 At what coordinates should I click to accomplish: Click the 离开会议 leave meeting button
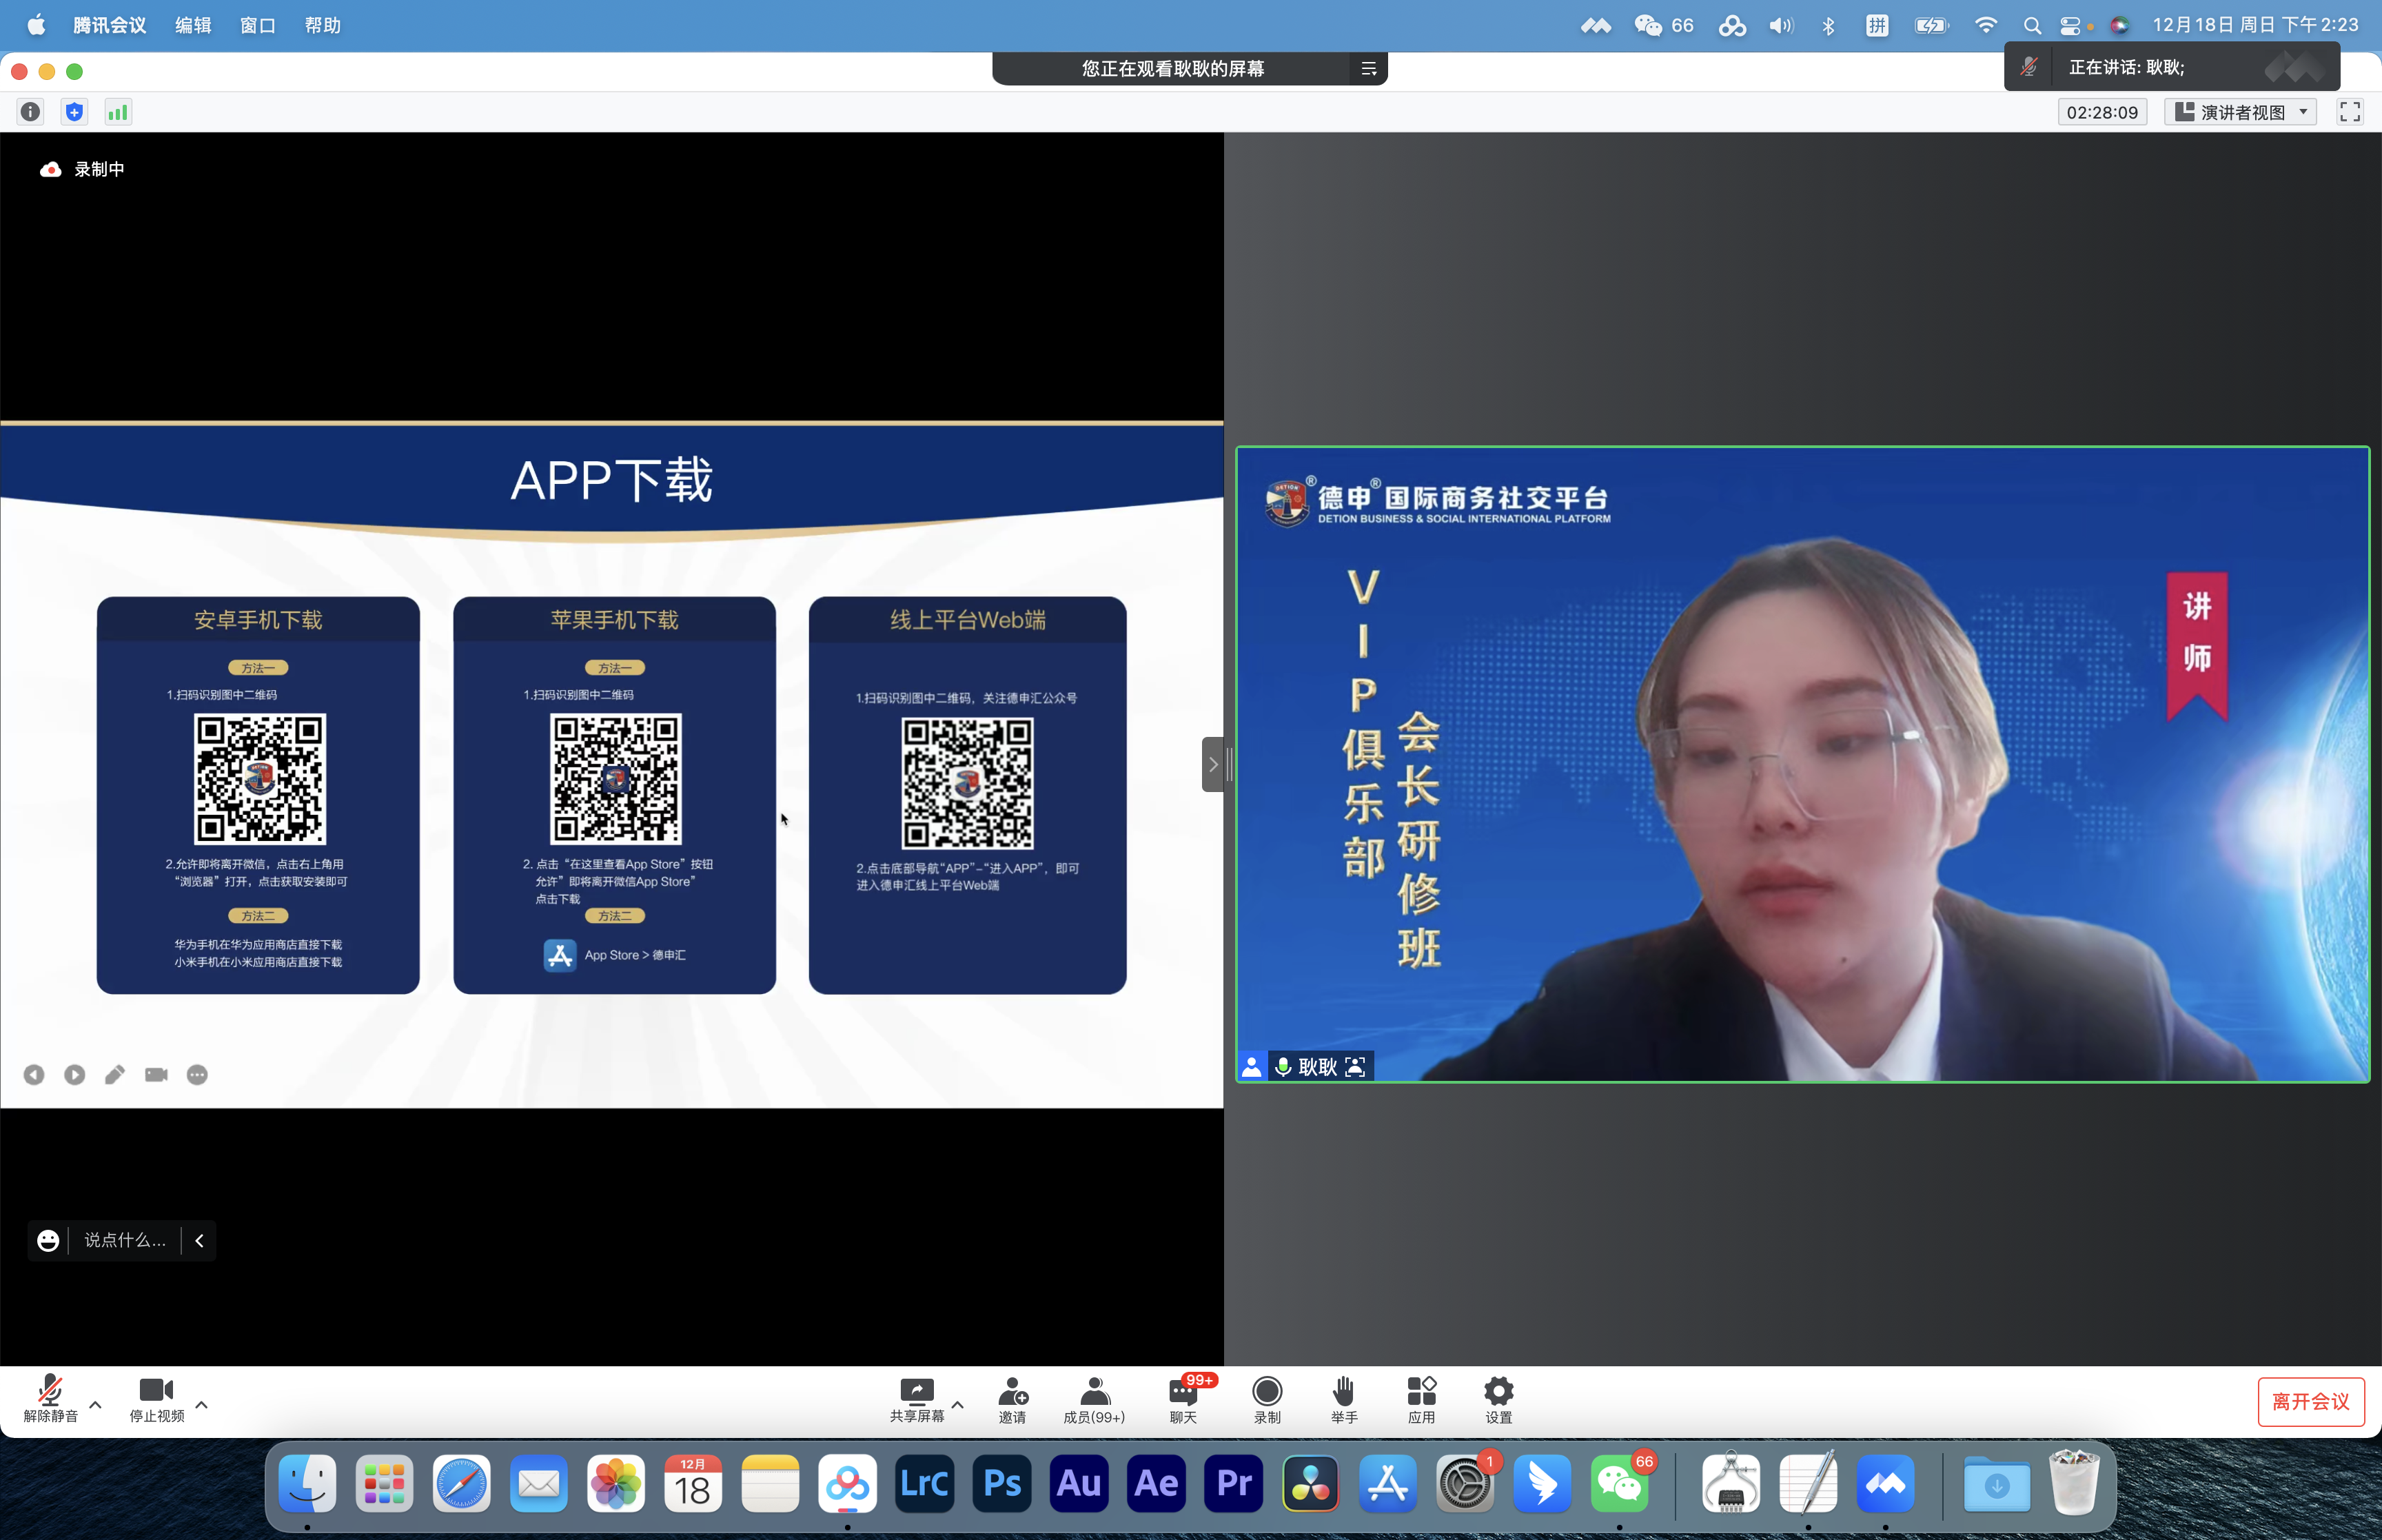pyautogui.click(x=2311, y=1401)
